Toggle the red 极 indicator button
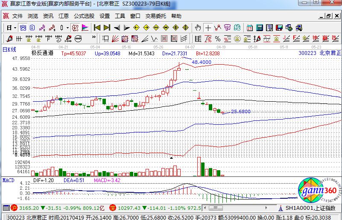This screenshot has width=342, height=220. 75,28
